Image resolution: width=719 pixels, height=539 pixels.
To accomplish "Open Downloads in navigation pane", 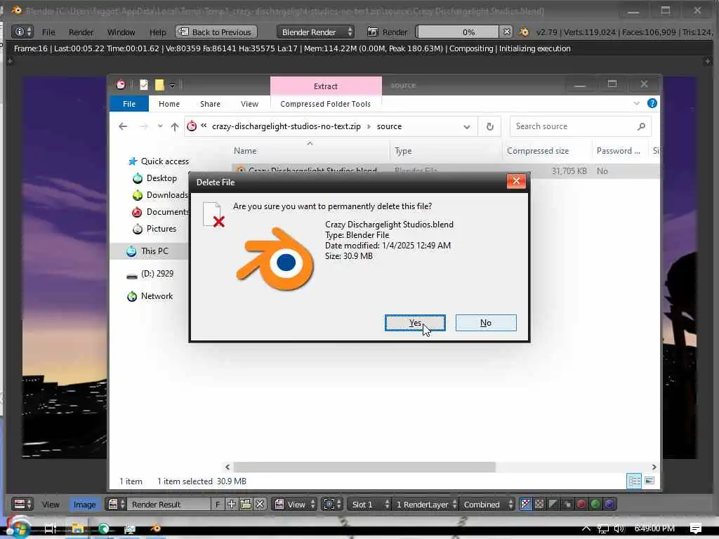I will [161, 195].
